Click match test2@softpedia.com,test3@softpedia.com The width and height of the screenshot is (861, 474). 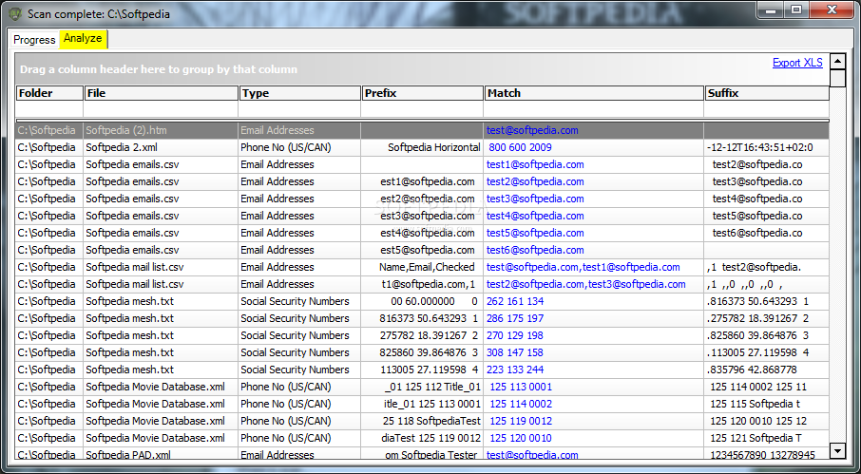coord(586,284)
